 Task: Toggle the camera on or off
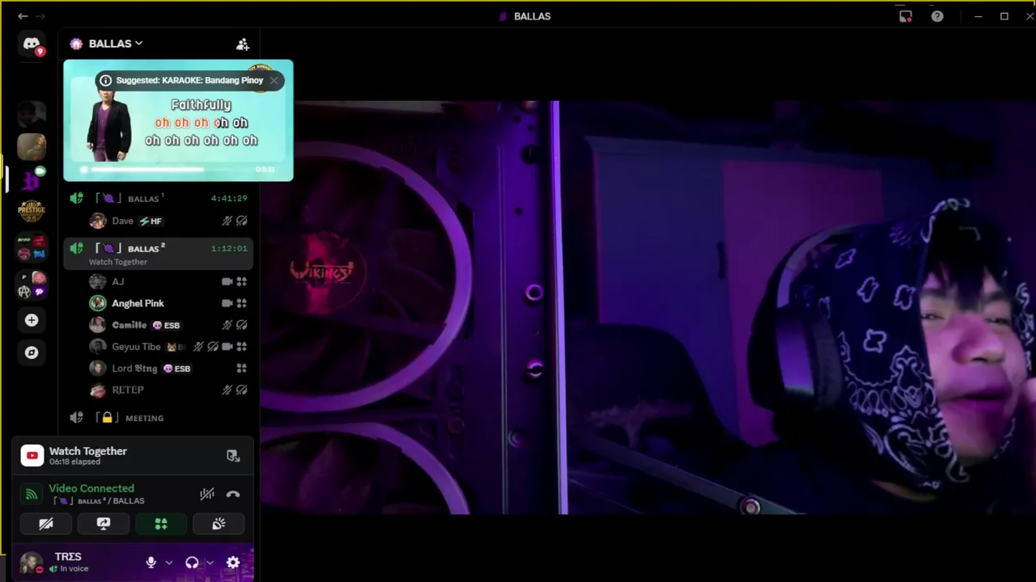tap(46, 524)
